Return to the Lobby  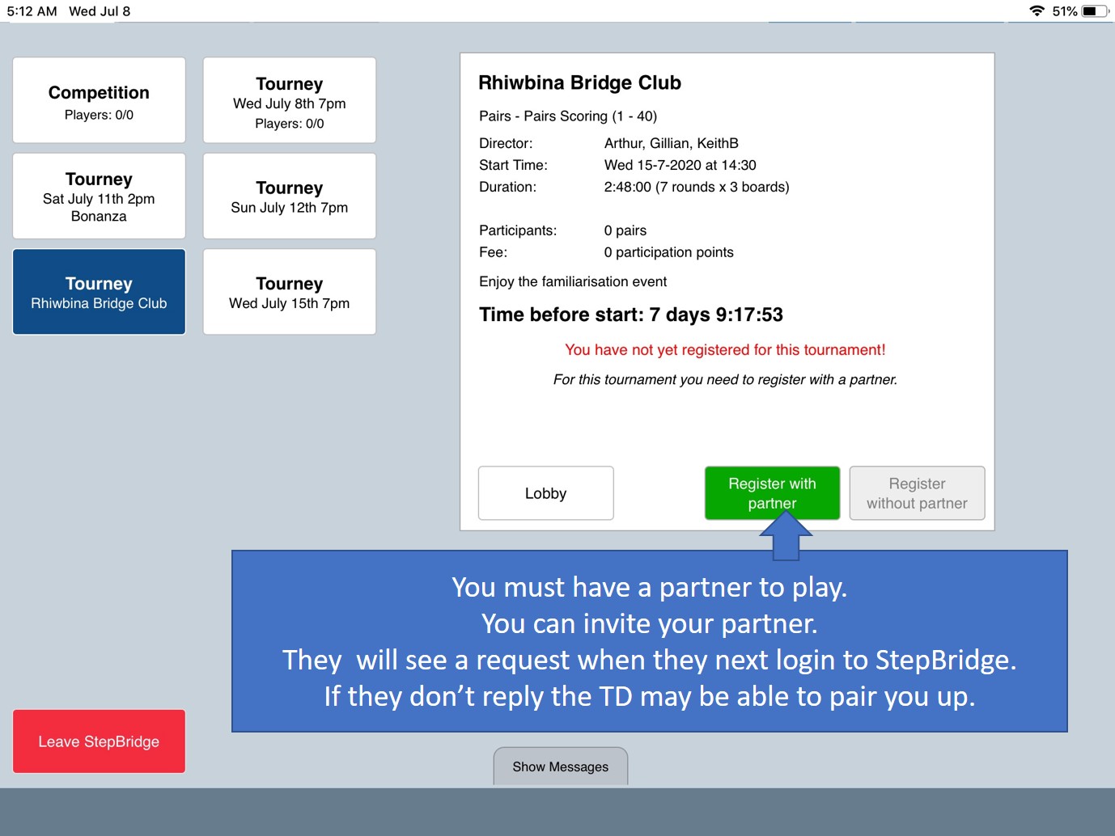pyautogui.click(x=545, y=493)
